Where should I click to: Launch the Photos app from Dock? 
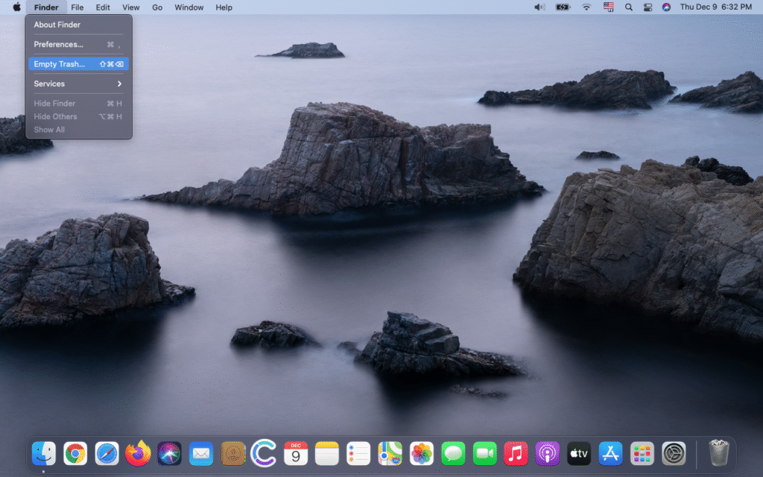pos(422,453)
